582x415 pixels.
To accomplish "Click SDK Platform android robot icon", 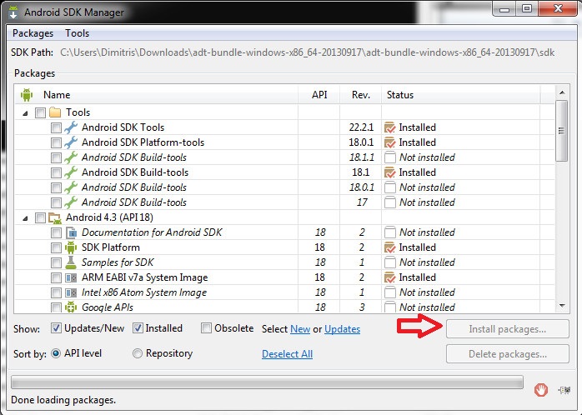I will pyautogui.click(x=71, y=247).
